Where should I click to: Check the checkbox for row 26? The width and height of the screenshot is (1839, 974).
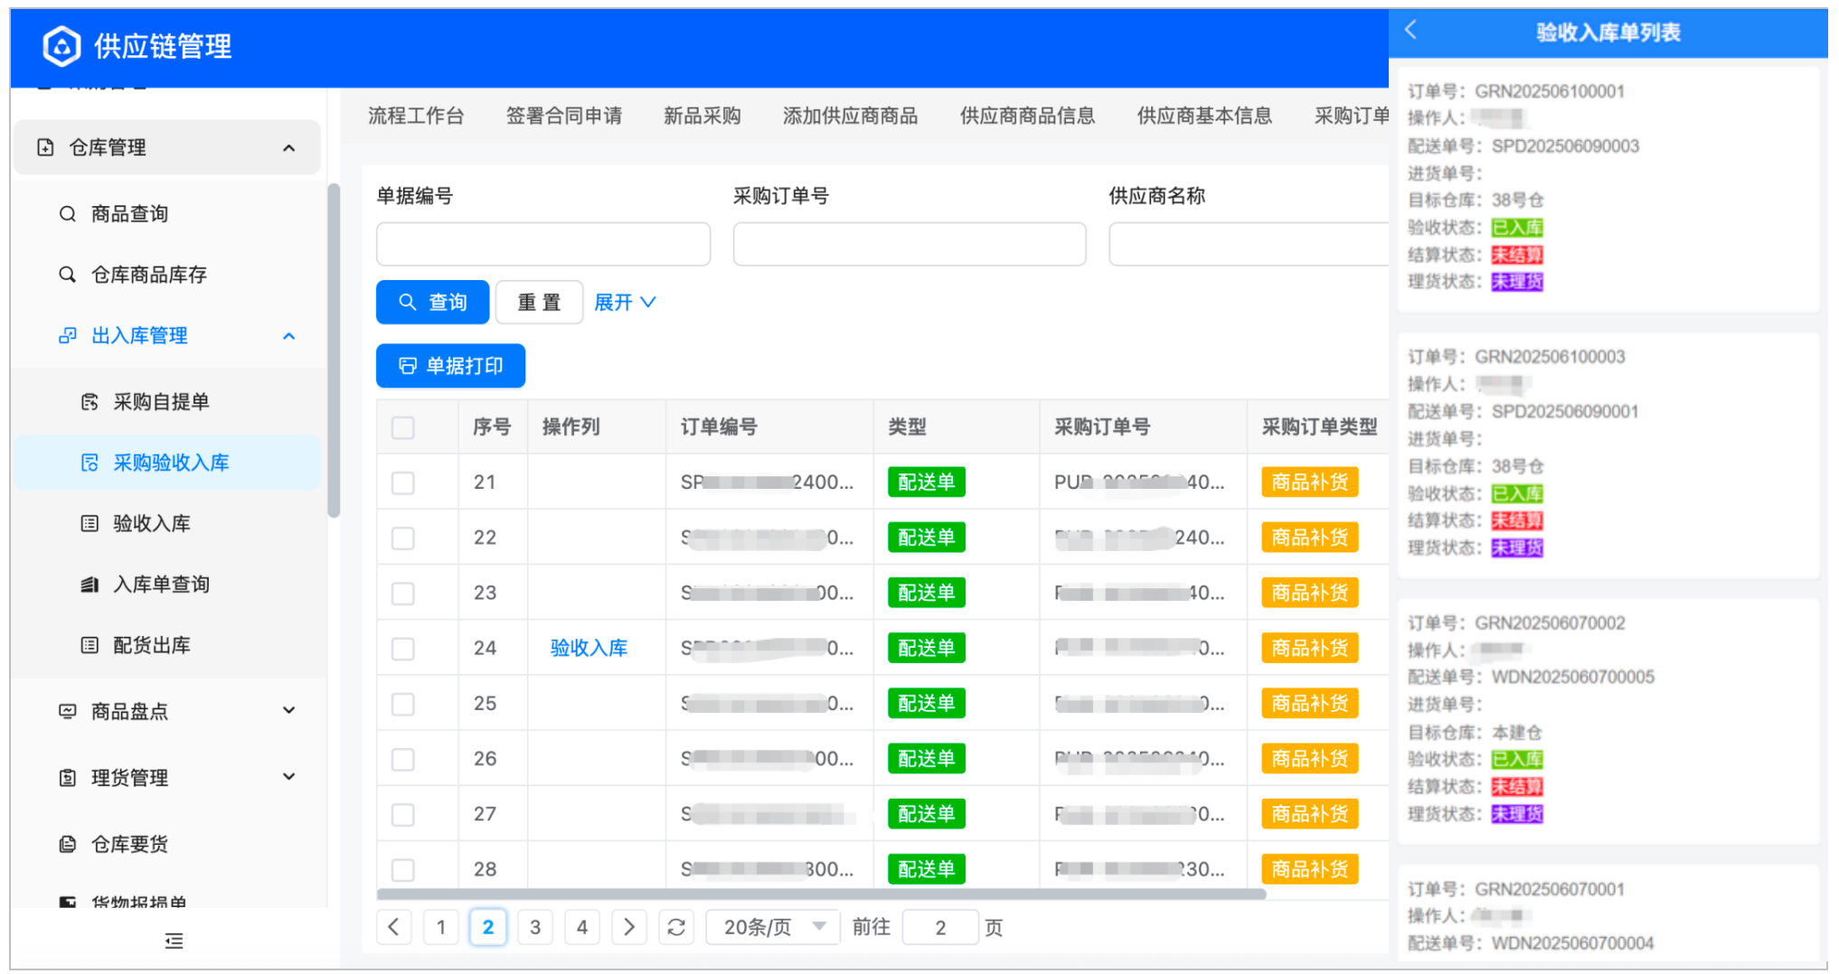click(x=403, y=759)
